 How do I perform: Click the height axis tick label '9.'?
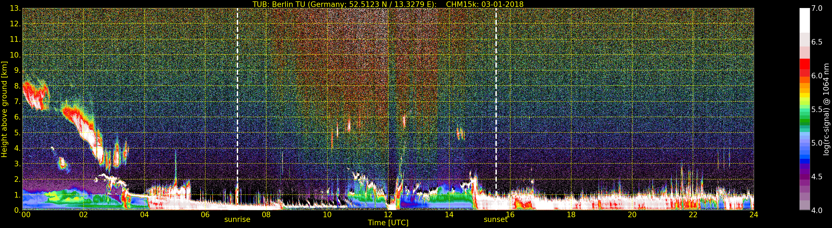point(17,70)
